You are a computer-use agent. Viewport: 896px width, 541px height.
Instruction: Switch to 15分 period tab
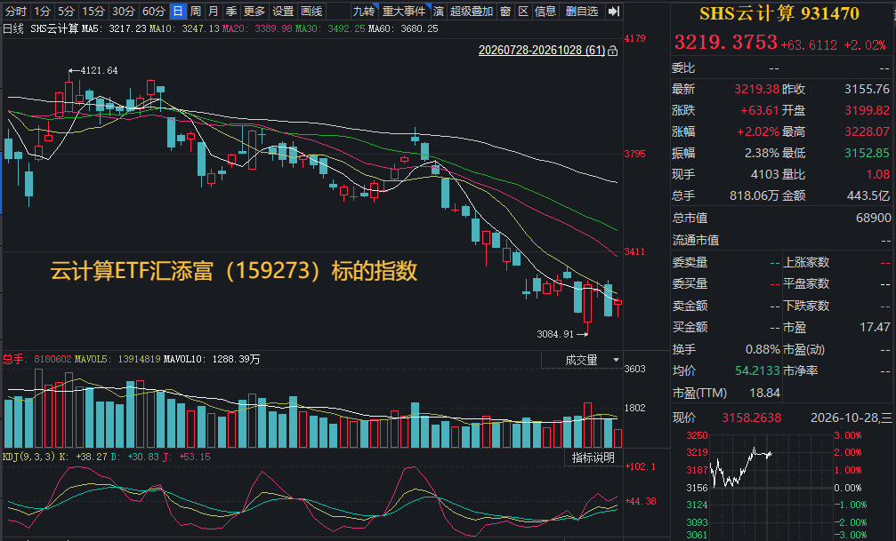coord(93,12)
